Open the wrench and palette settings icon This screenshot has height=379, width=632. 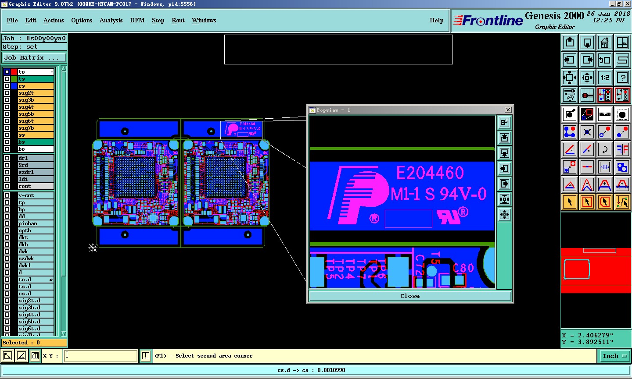point(570,95)
